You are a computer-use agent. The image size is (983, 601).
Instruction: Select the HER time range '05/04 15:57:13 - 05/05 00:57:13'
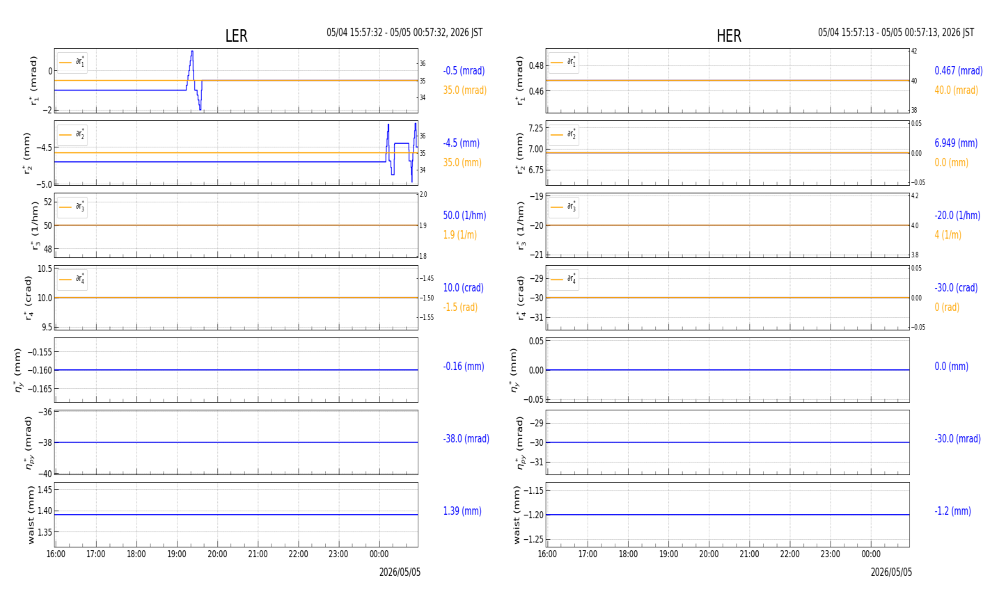tap(886, 33)
